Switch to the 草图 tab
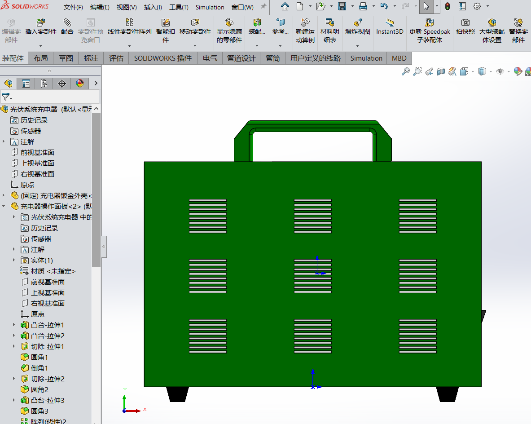531x424 pixels. 66,58
